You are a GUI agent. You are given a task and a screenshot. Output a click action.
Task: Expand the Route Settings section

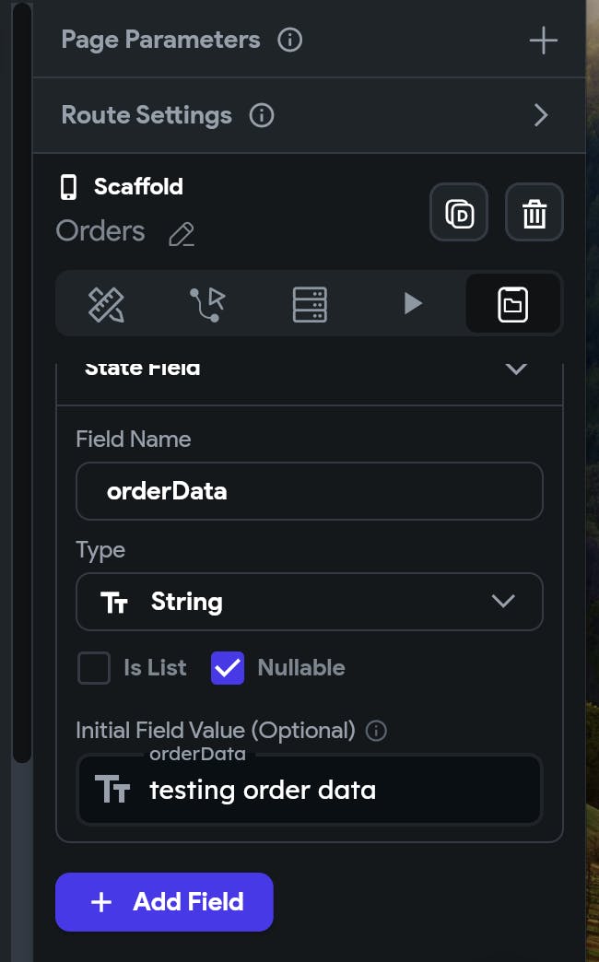(x=541, y=115)
